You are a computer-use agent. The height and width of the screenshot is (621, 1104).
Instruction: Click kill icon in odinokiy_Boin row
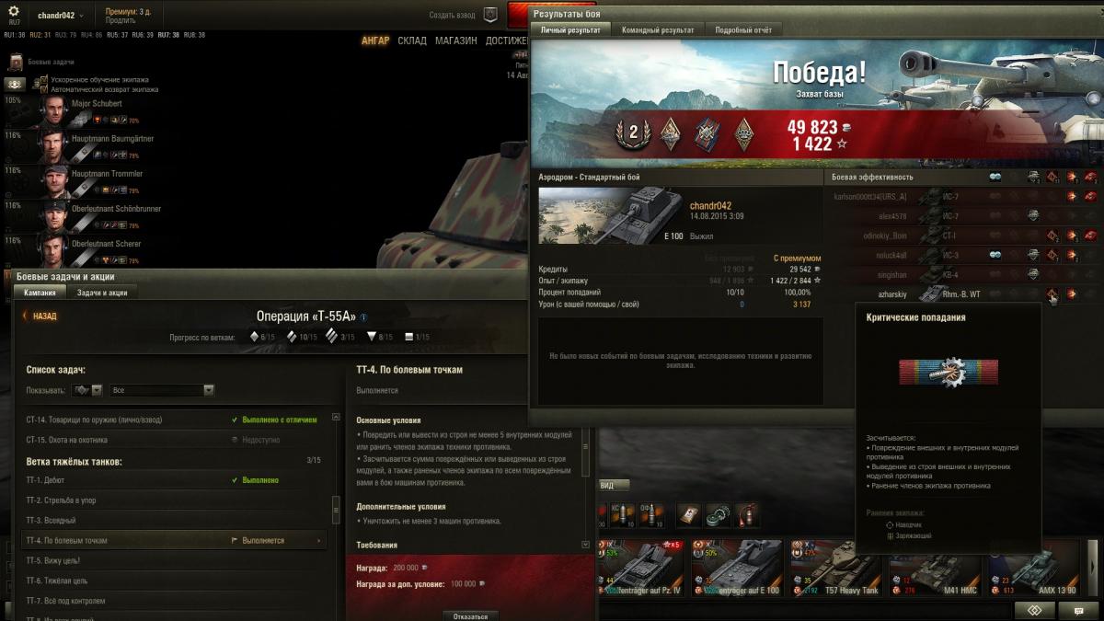(x=1090, y=236)
